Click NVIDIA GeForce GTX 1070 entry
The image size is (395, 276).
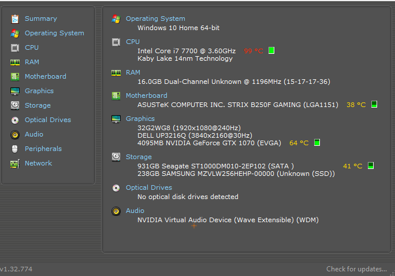click(x=209, y=143)
